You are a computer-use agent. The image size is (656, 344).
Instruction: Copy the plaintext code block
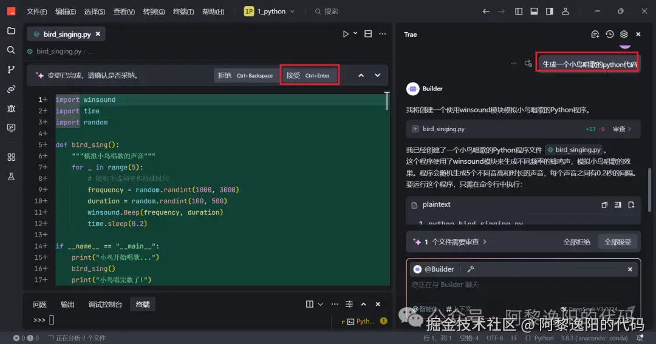tap(604, 205)
